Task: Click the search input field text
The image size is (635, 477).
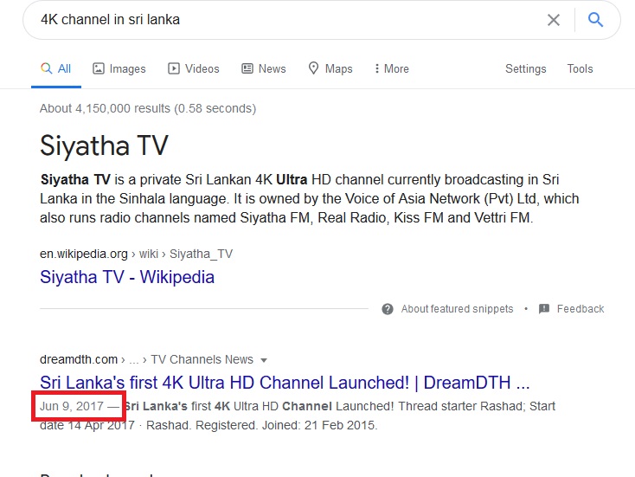Action: click(110, 19)
